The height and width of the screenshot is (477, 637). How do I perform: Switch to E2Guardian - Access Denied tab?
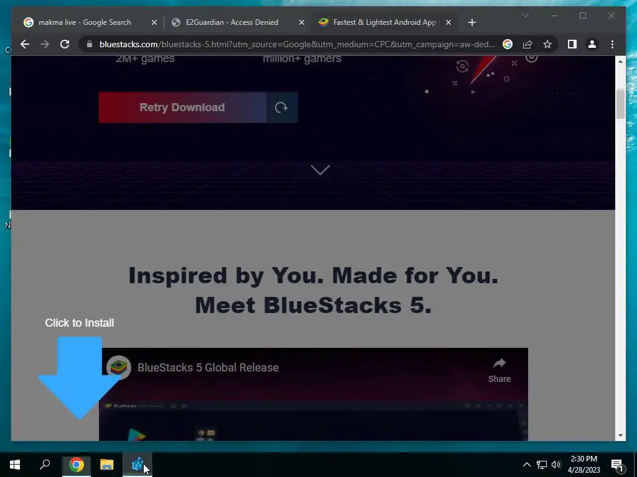click(x=232, y=22)
